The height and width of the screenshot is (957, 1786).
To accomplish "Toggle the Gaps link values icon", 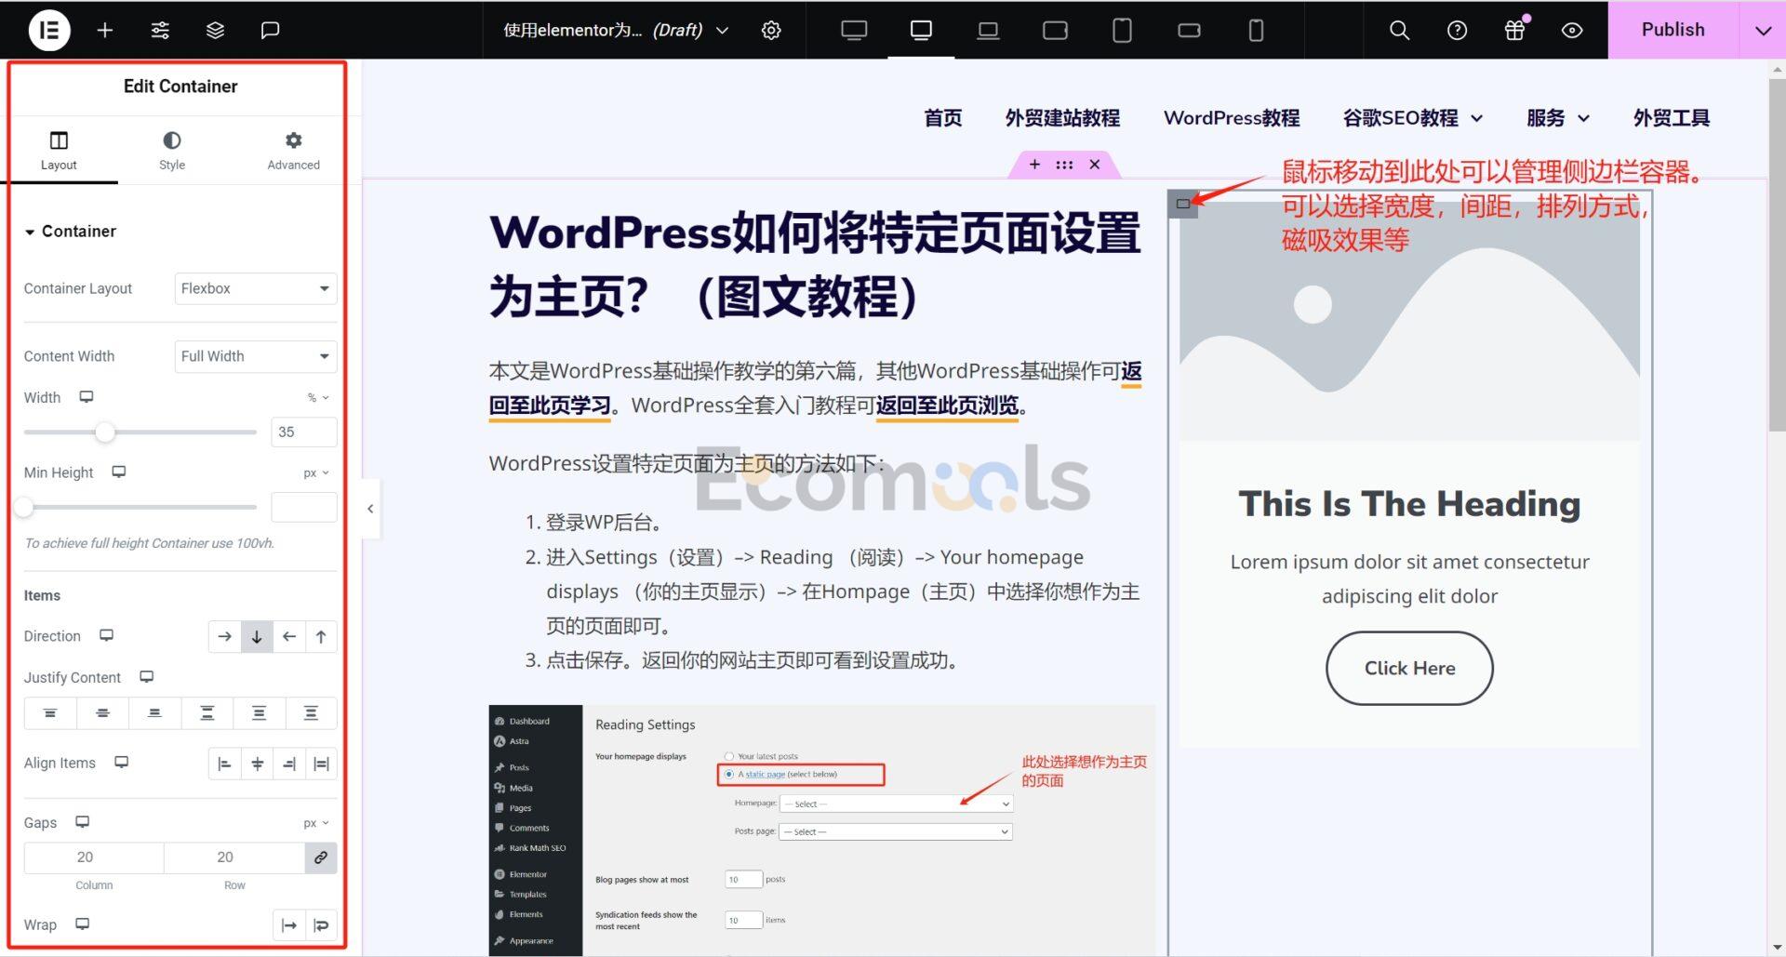I will 321,857.
